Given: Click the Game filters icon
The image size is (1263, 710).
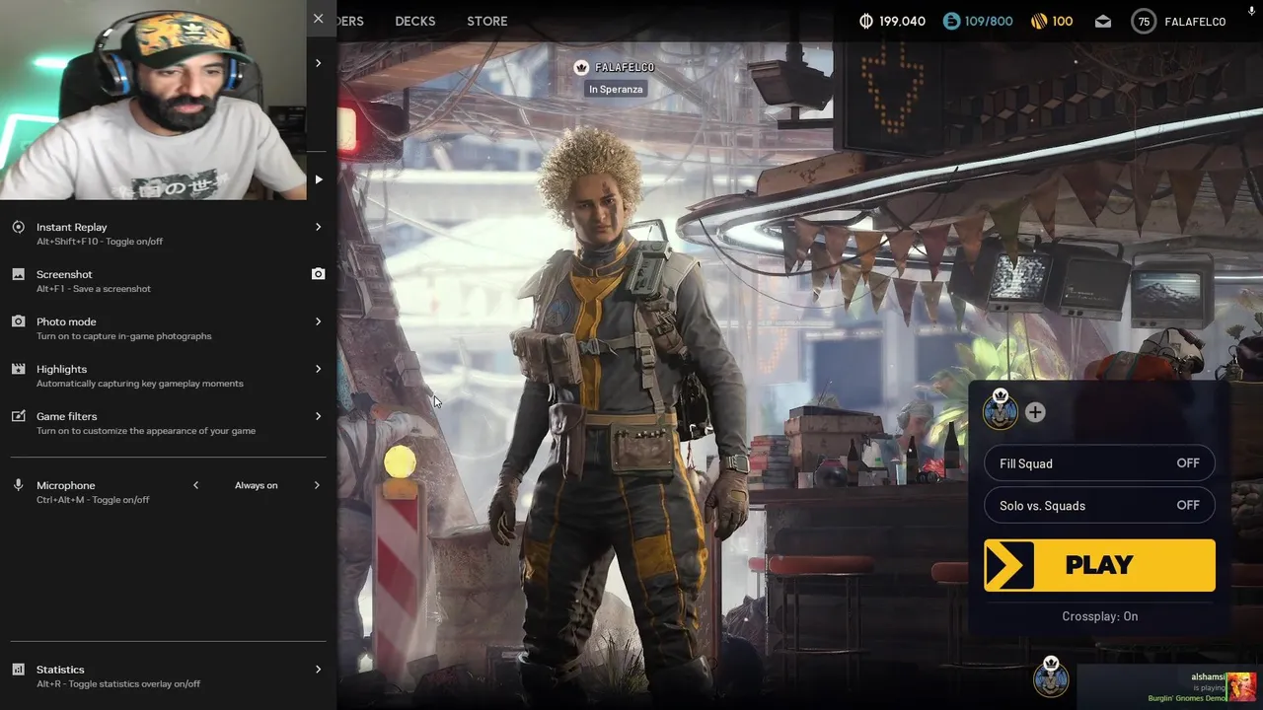Looking at the screenshot, I should pyautogui.click(x=18, y=416).
